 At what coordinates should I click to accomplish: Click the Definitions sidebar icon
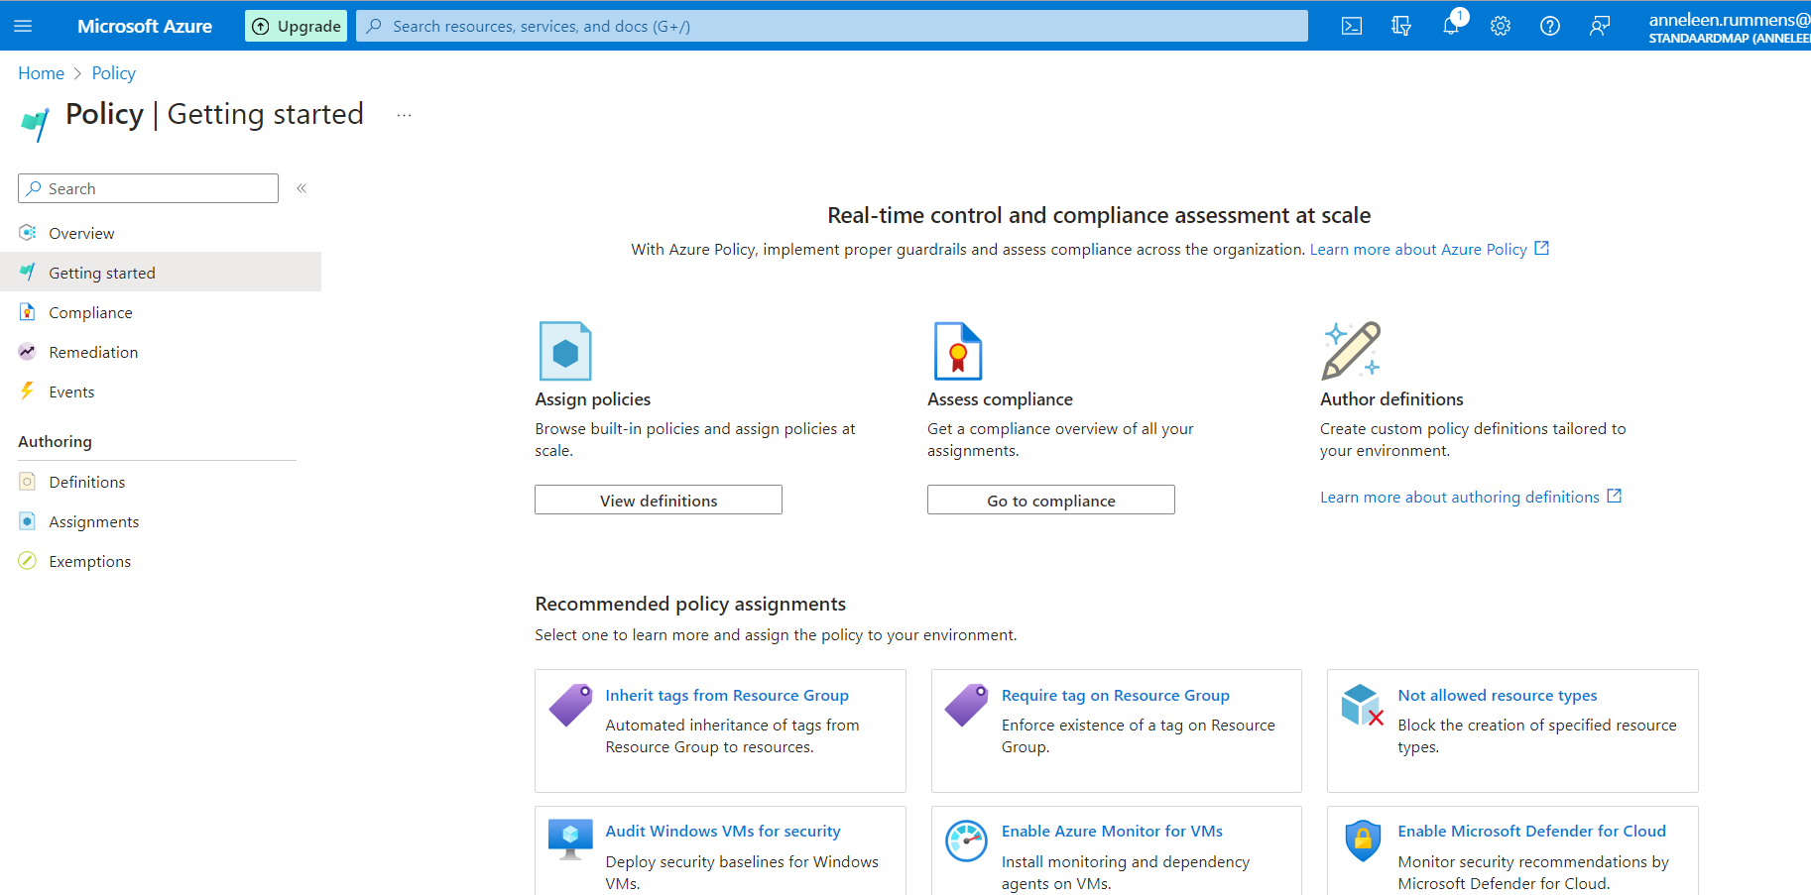[28, 482]
